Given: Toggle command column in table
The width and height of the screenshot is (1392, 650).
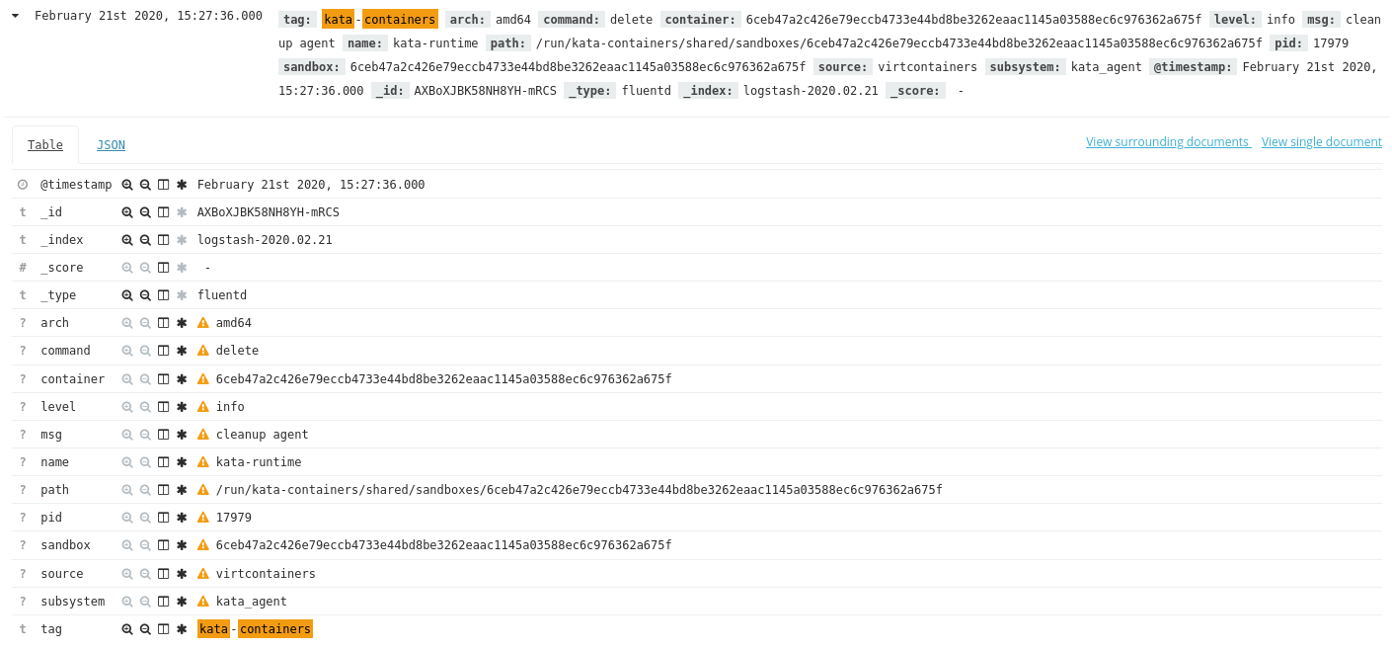Looking at the screenshot, I should (164, 351).
